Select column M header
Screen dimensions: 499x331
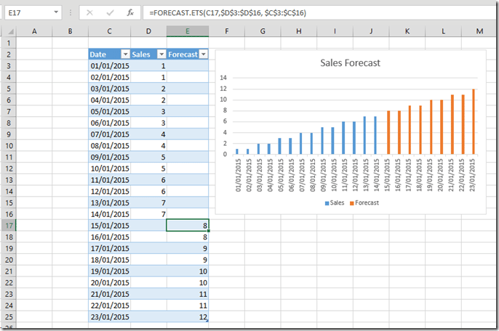479,31
